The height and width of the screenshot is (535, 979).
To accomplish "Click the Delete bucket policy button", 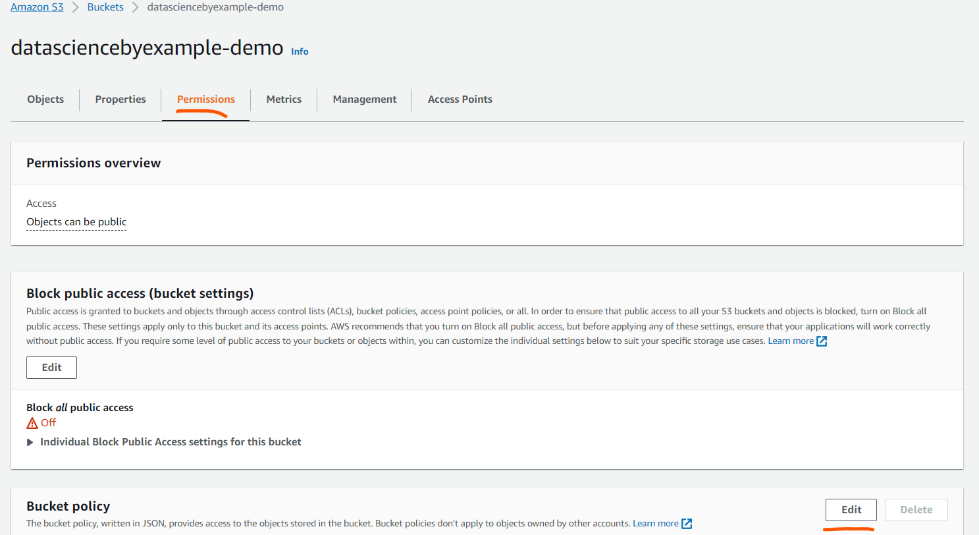I will click(916, 510).
